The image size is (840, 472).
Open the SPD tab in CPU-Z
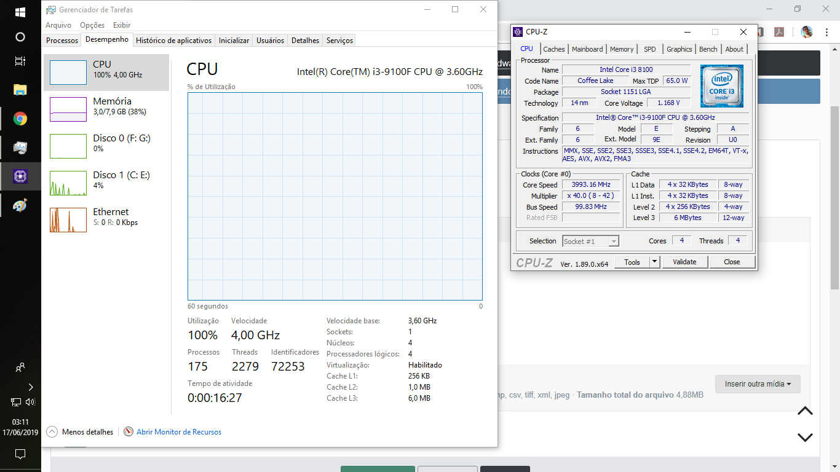point(650,49)
